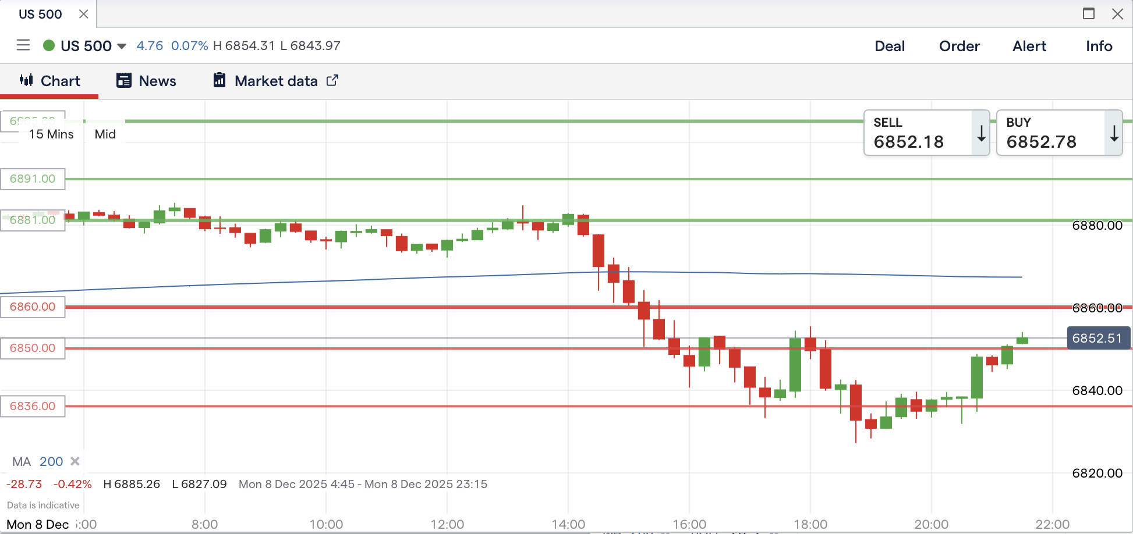Open Market data external link icon

point(332,80)
